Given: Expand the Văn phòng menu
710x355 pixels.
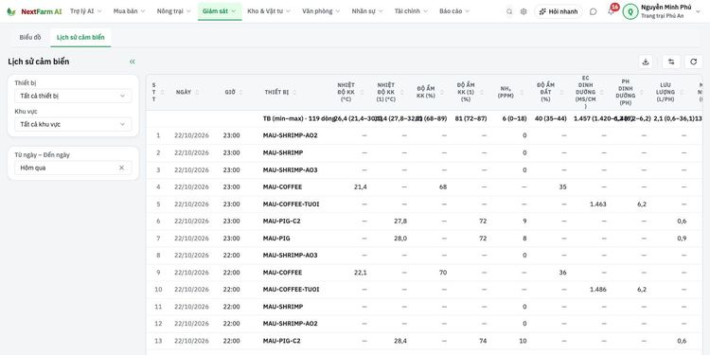Looking at the screenshot, I should tap(321, 11).
